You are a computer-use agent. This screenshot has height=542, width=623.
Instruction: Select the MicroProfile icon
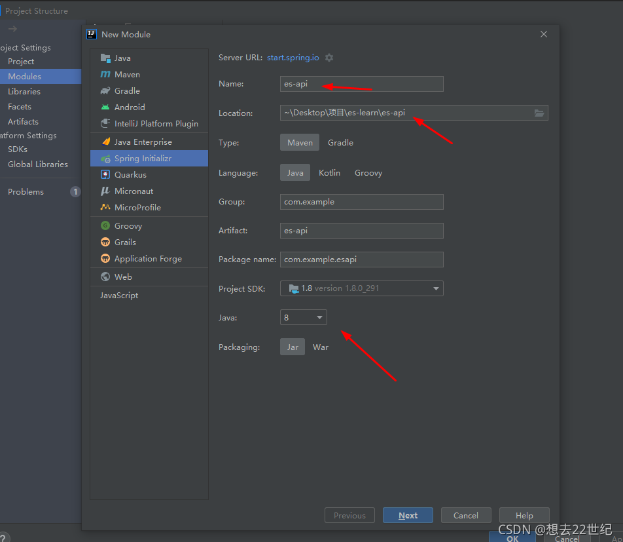(105, 207)
